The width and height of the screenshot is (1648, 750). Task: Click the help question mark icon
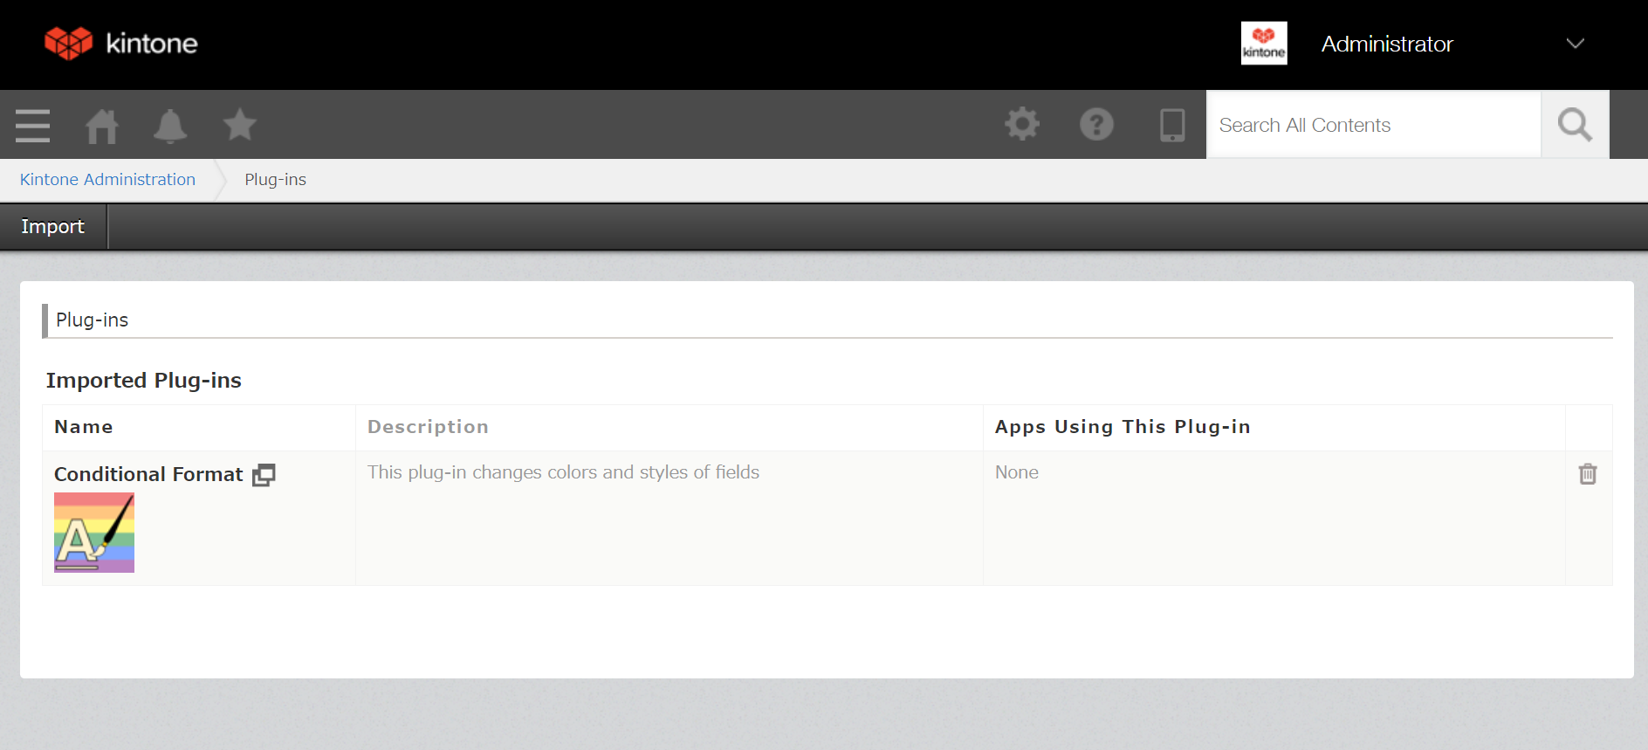coord(1096,124)
